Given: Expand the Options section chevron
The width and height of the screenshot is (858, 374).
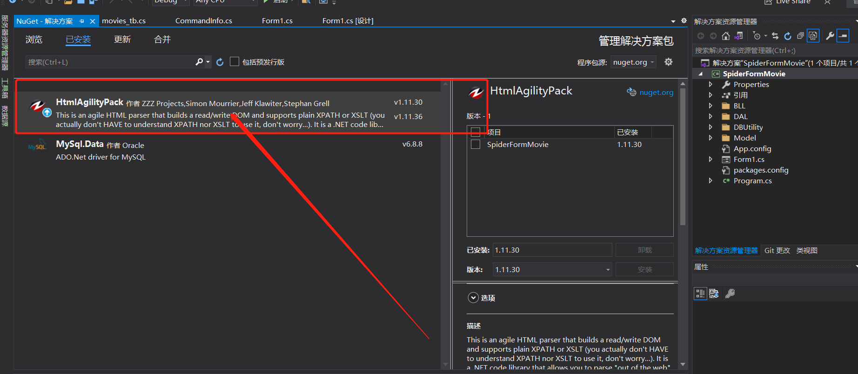Looking at the screenshot, I should click(473, 298).
